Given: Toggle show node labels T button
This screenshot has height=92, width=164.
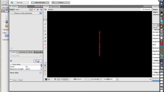Looking at the screenshot, I should 55,79.
